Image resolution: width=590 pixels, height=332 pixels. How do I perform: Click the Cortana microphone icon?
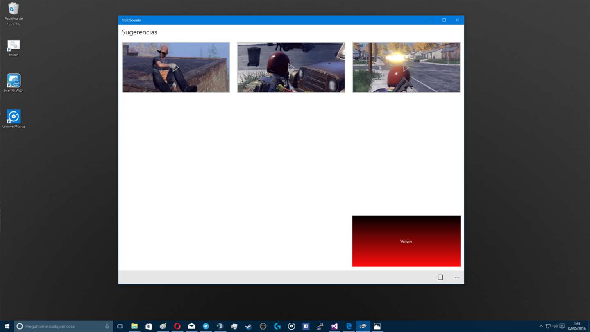pos(107,326)
